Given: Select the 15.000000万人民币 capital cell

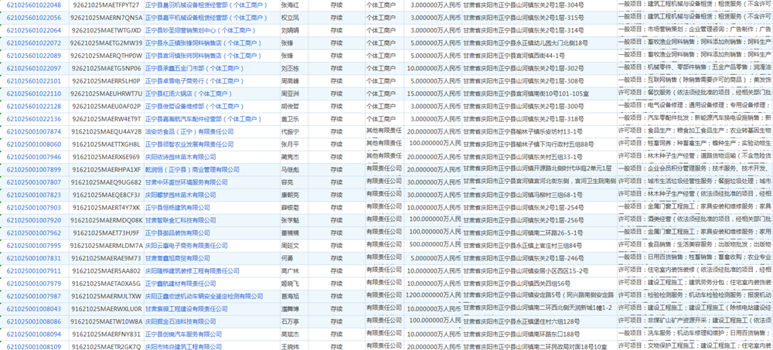Looking at the screenshot, I should (x=434, y=93).
